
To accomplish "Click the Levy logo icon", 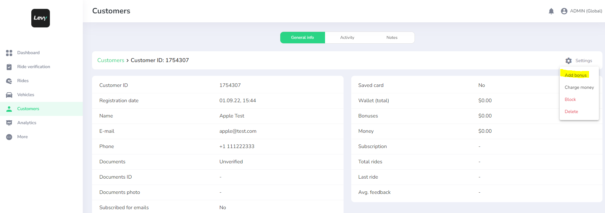I will coord(41,18).
